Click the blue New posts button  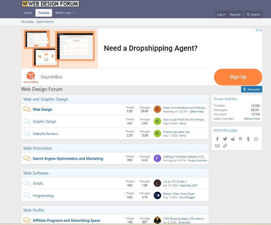(251, 89)
